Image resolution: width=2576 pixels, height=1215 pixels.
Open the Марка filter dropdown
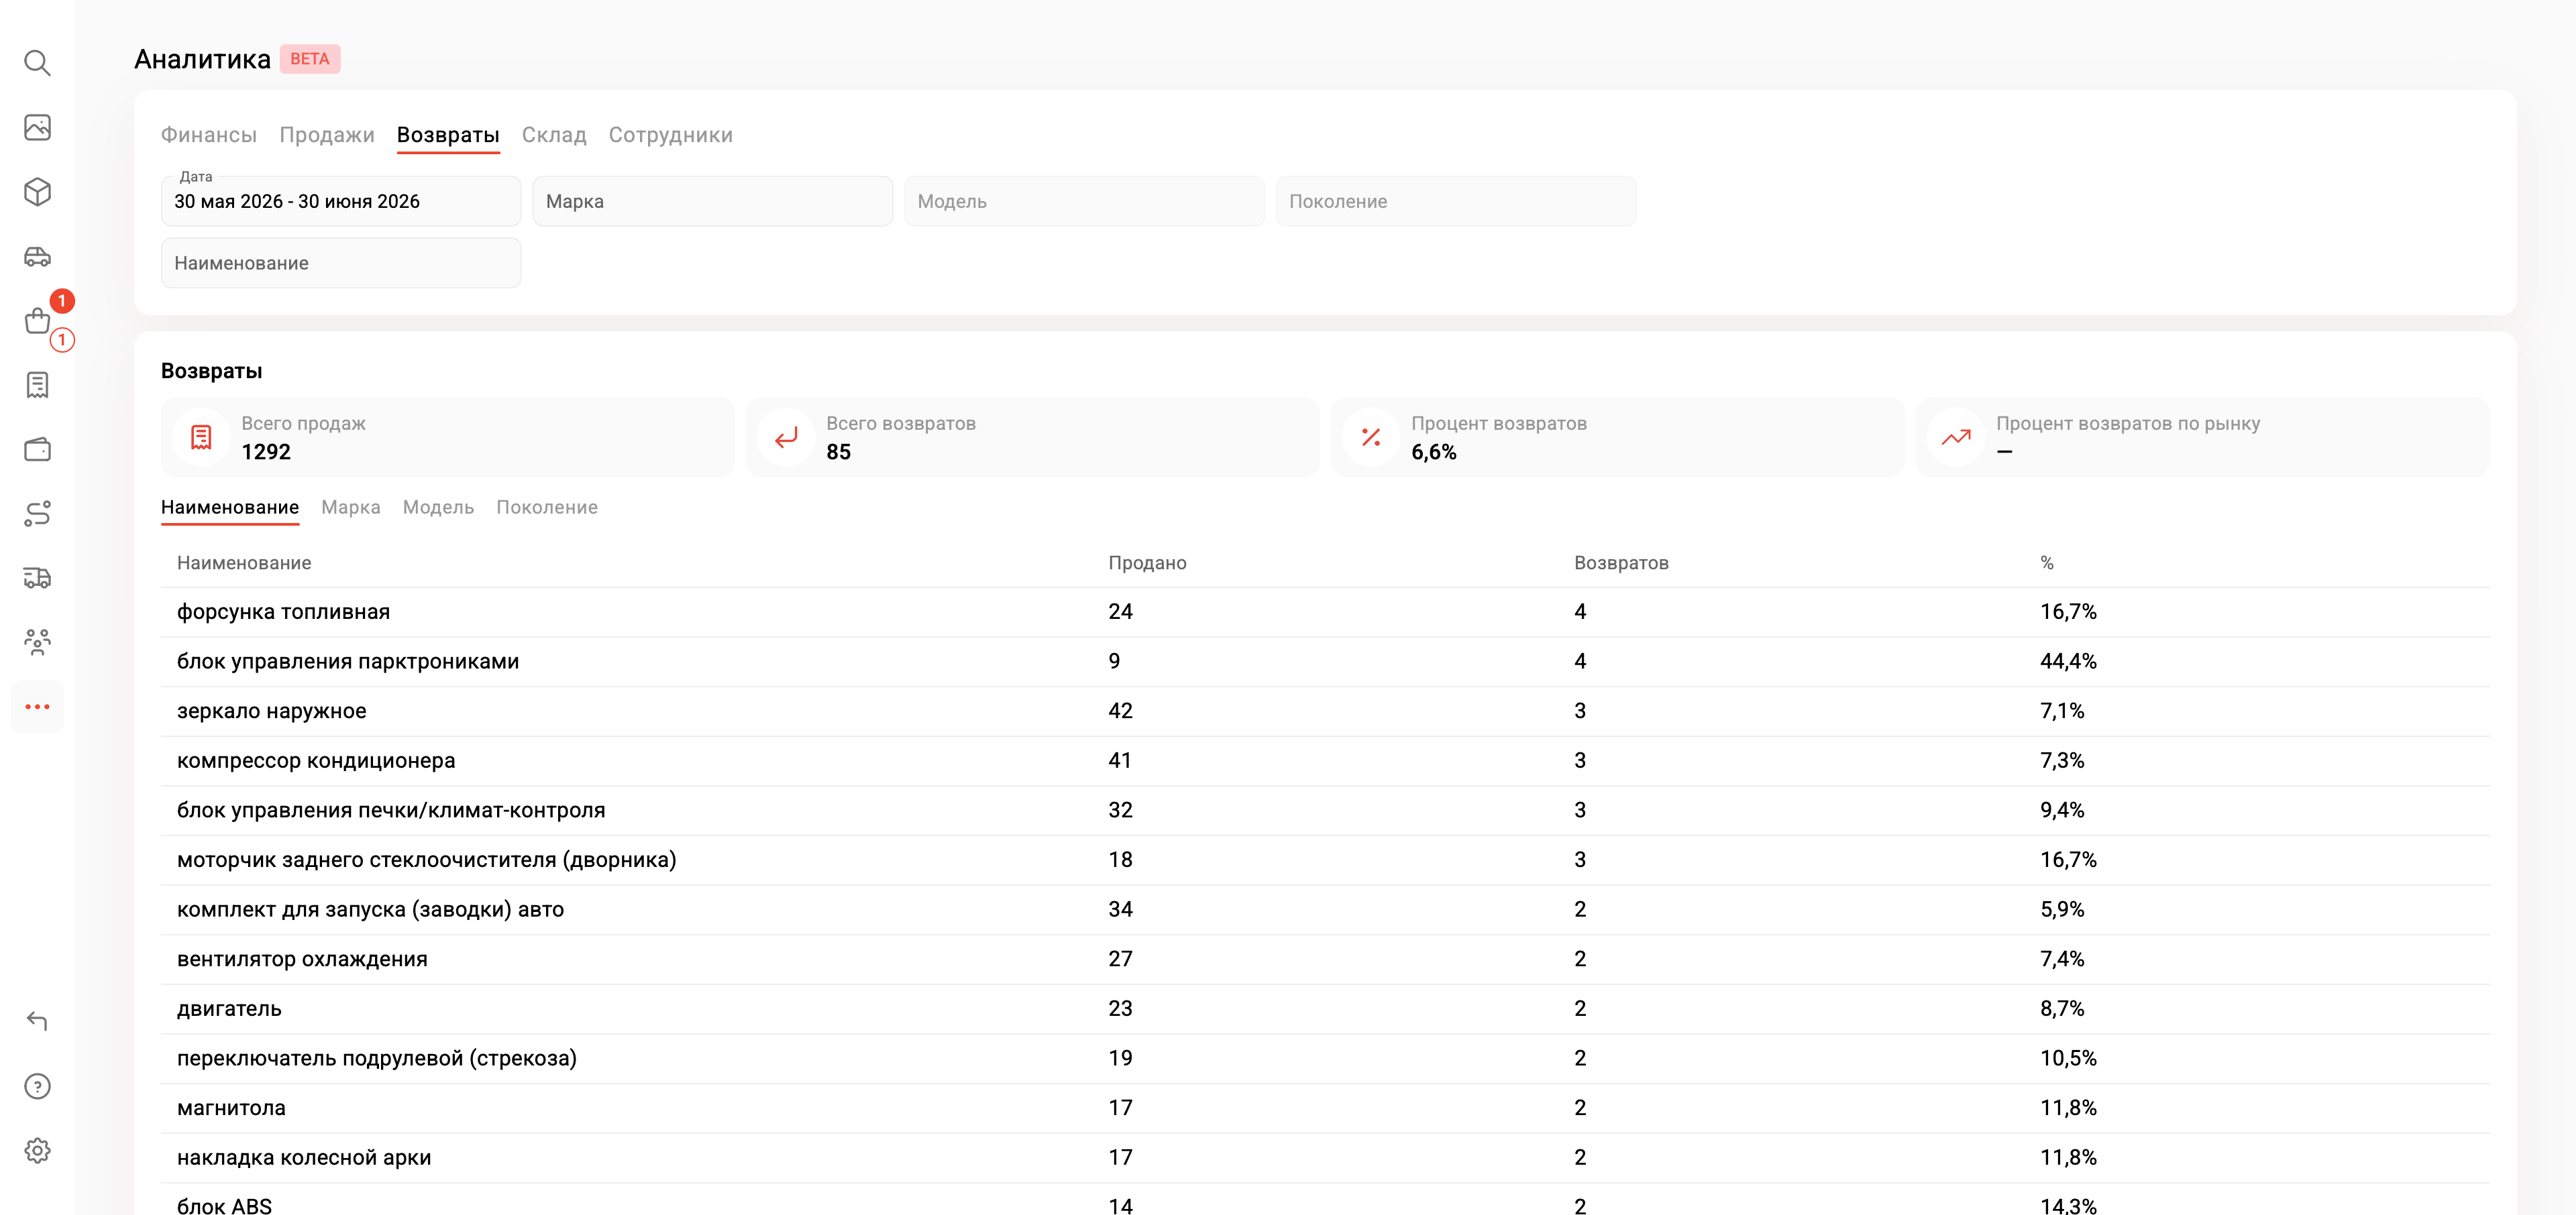713,201
